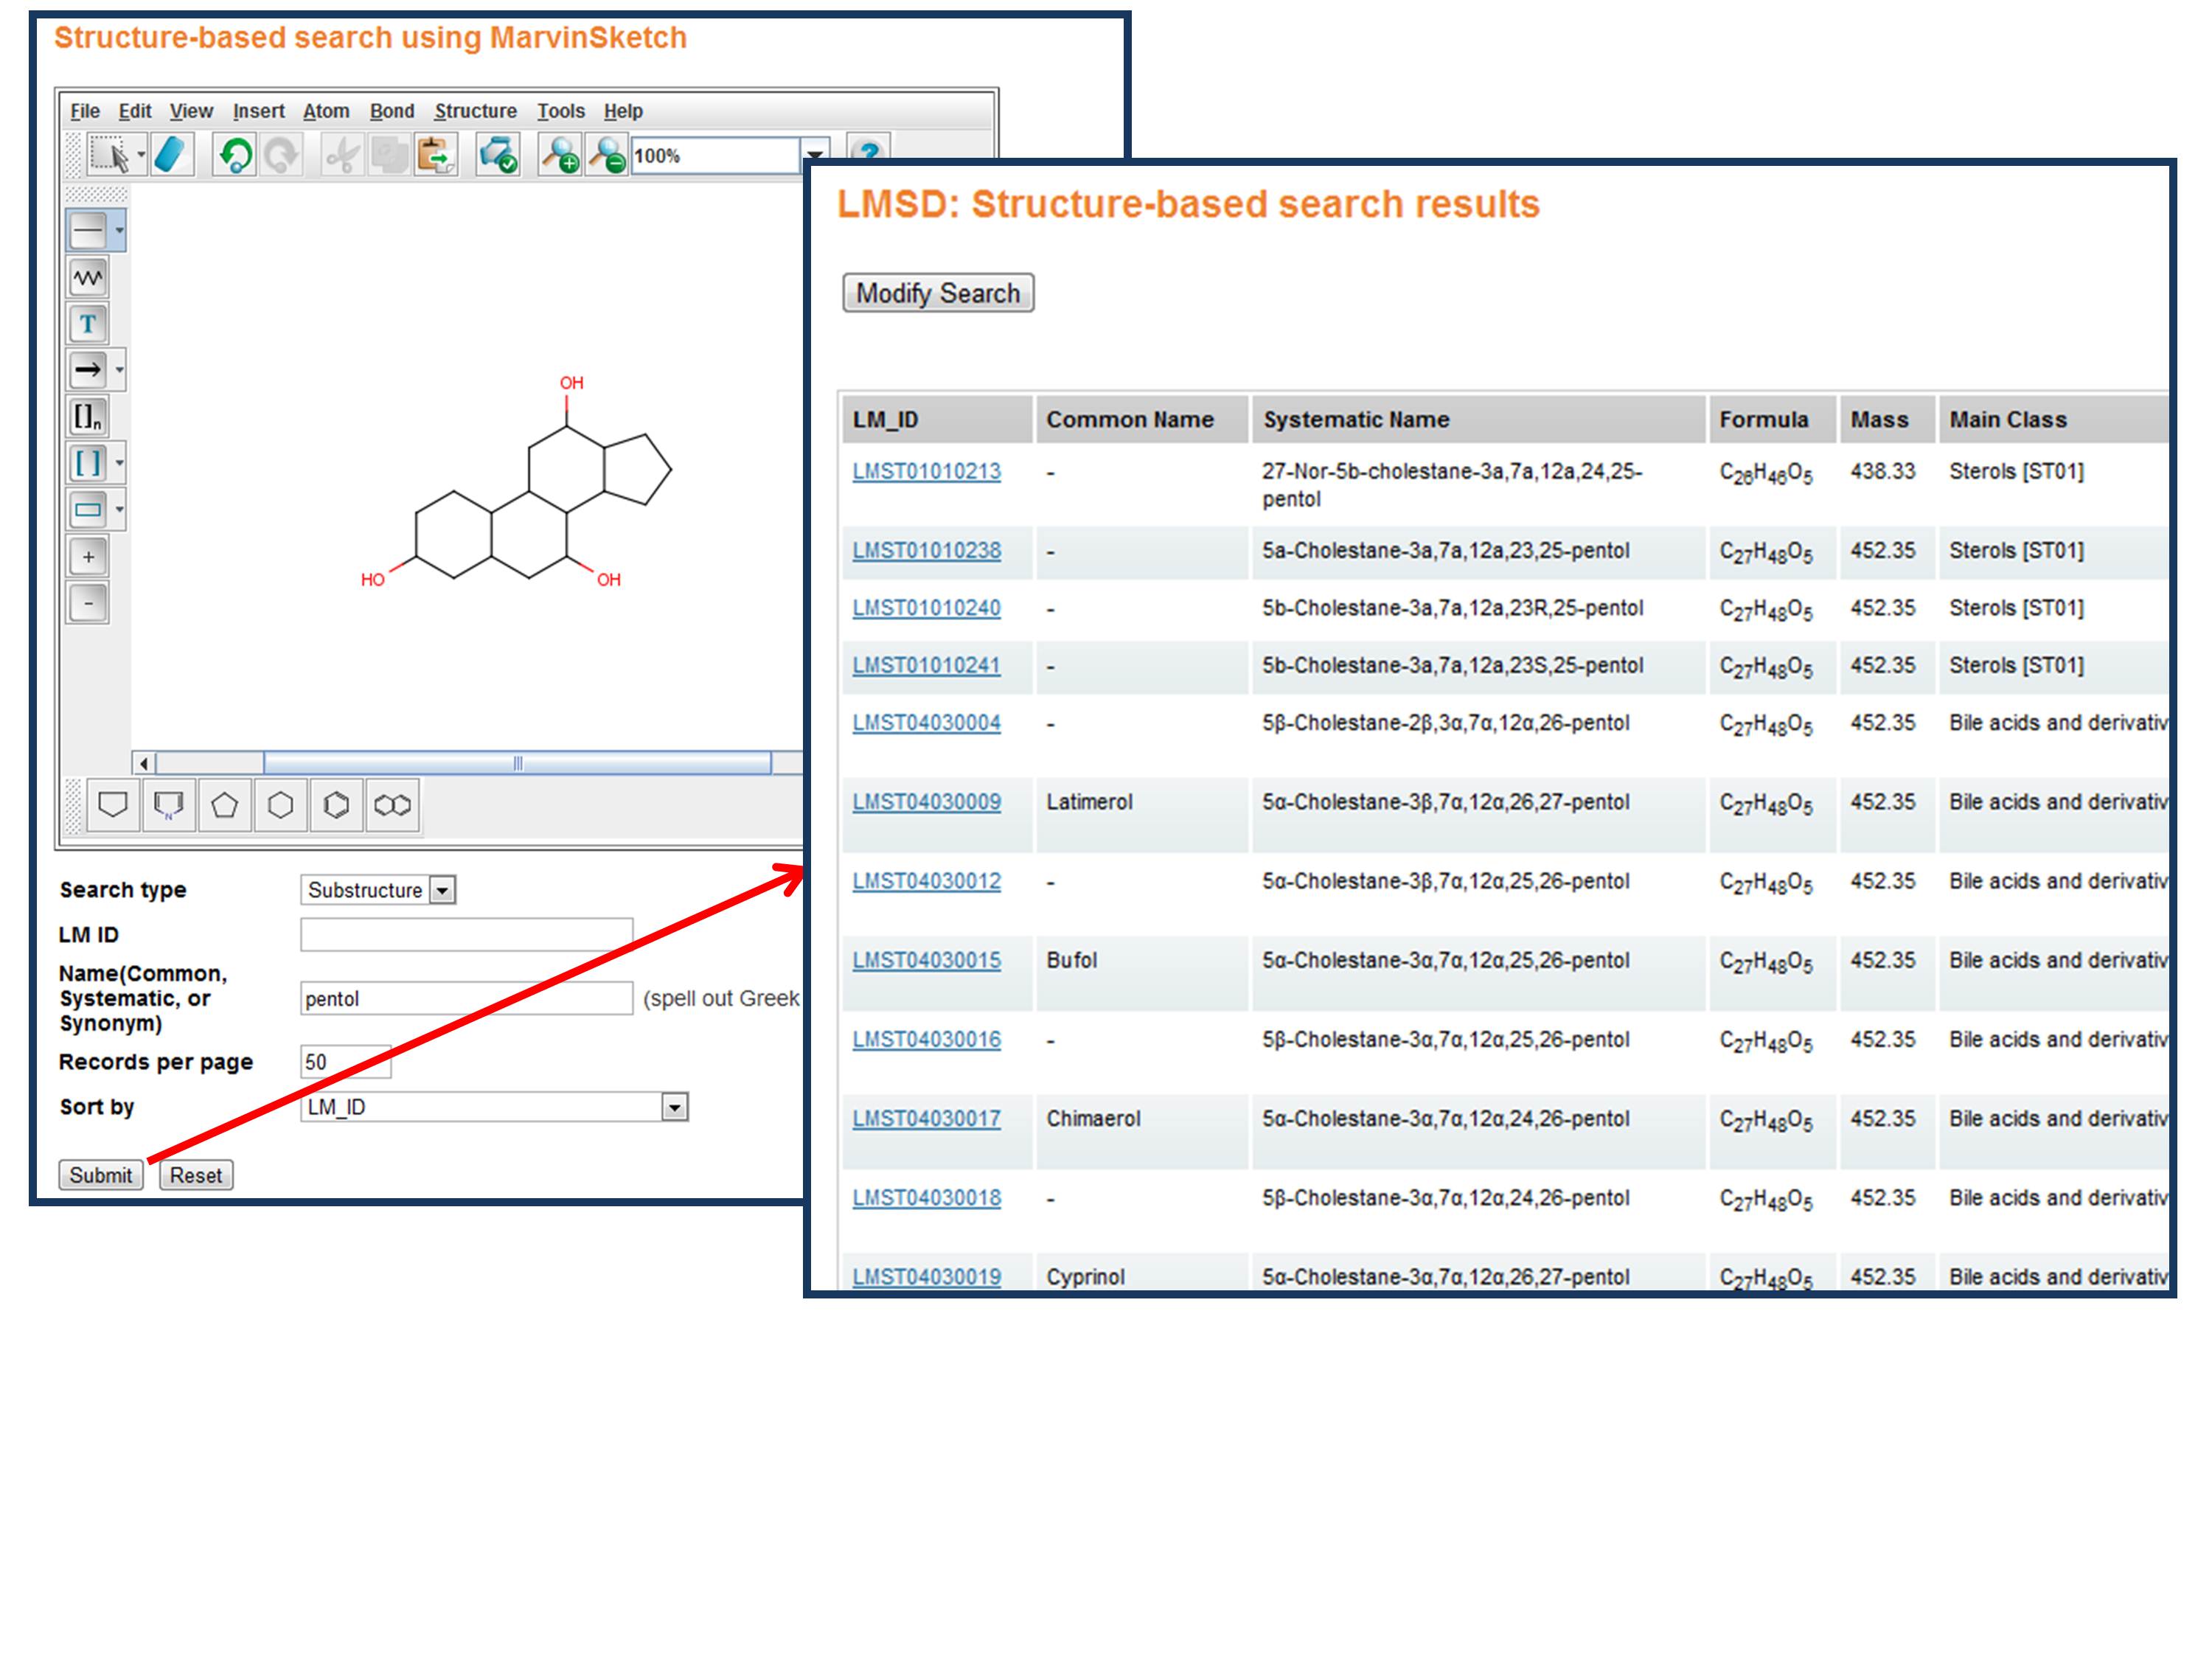
Task: Click the Paste clipboard icon
Action: click(x=435, y=155)
